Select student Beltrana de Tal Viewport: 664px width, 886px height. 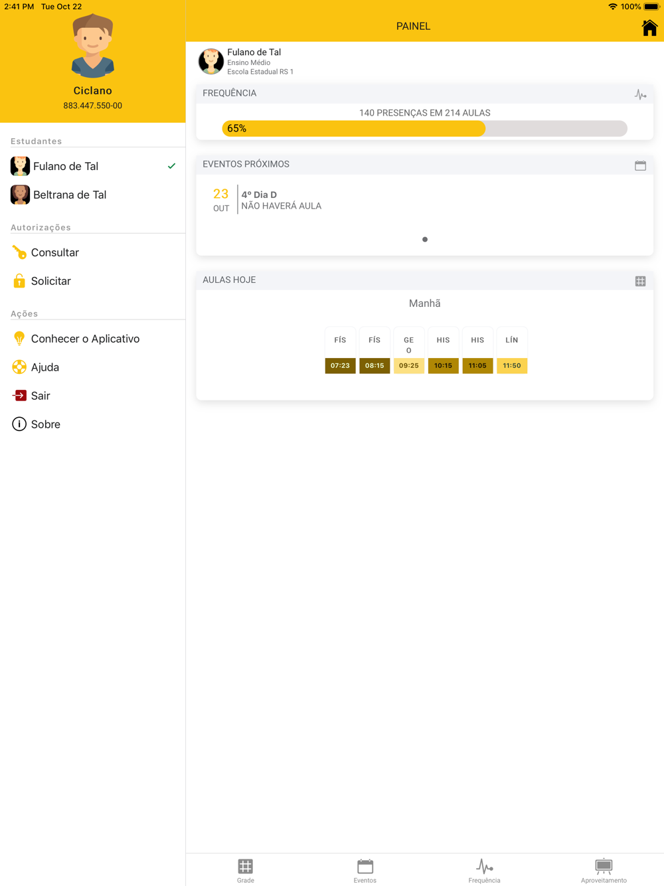click(93, 195)
